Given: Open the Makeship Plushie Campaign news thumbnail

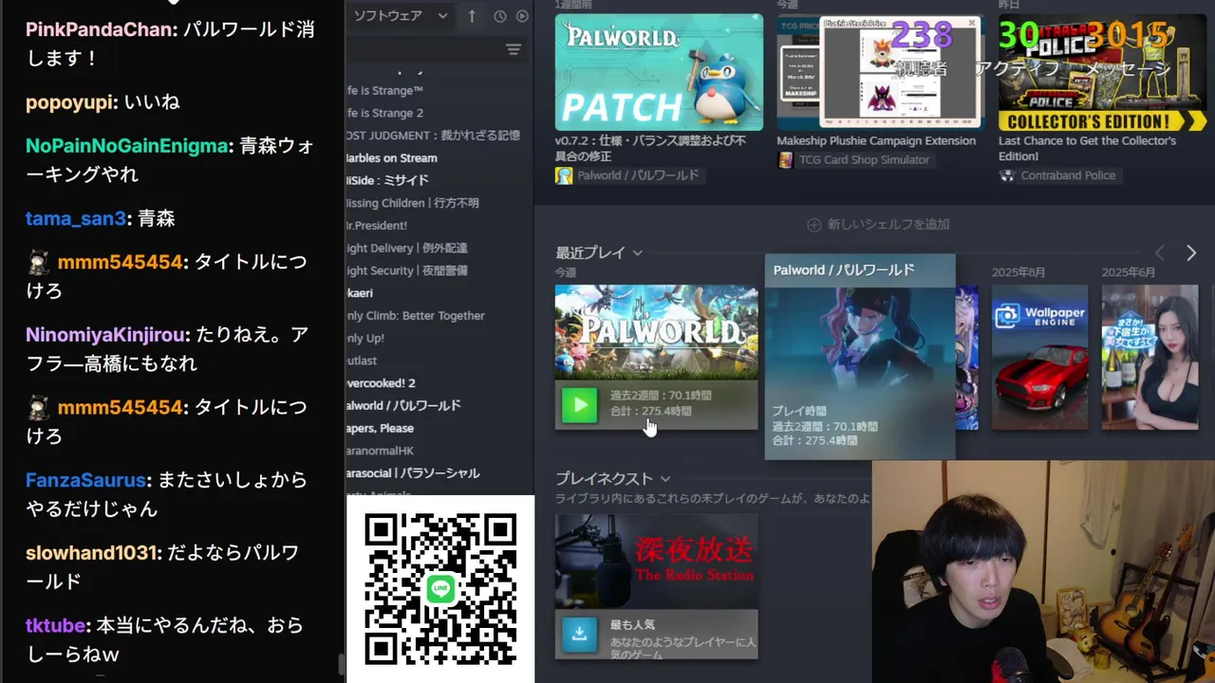Looking at the screenshot, I should (x=881, y=71).
